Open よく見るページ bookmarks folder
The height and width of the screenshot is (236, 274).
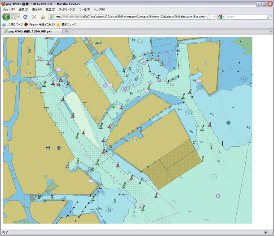(12, 24)
